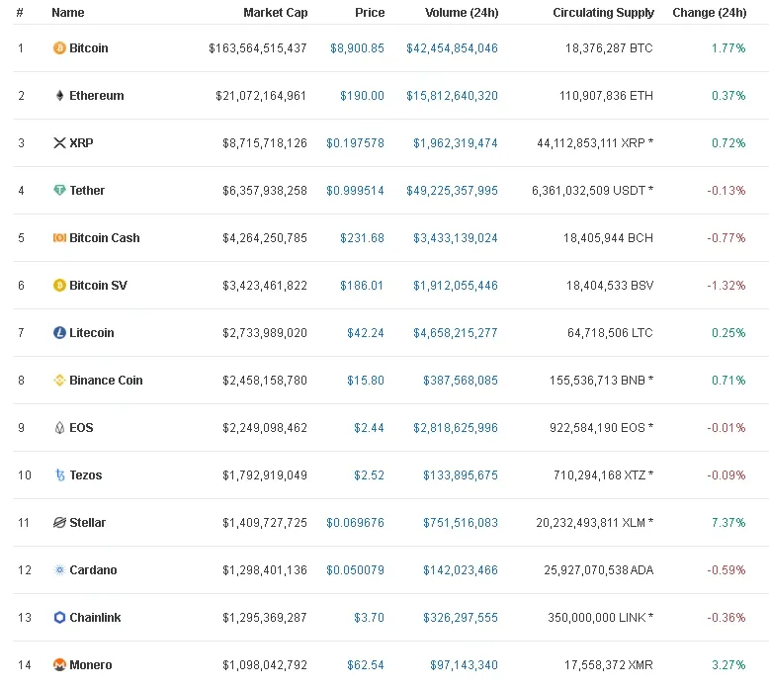The height and width of the screenshot is (688, 769).
Task: Click Bitcoin price $8,900.85
Action: 357,48
